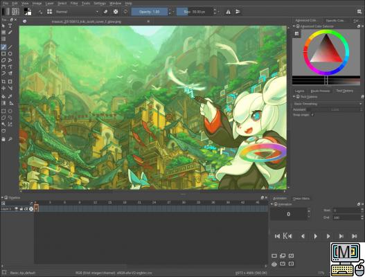Toggle the Snap single checkbox
The height and width of the screenshot is (277, 365).
coord(312,115)
